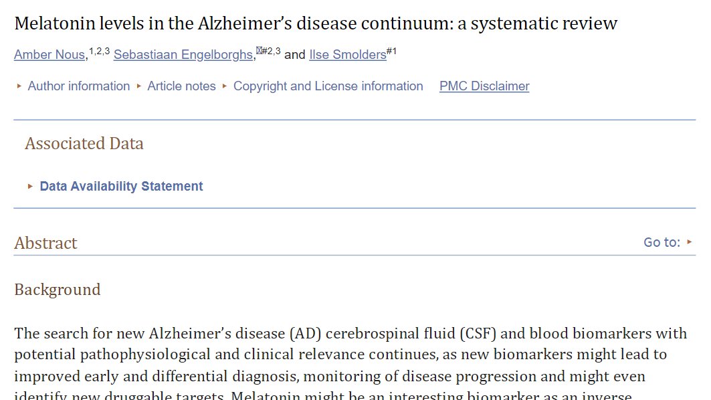Click the Associated Data heading
Screen dimensions: 711x400
(x=84, y=144)
